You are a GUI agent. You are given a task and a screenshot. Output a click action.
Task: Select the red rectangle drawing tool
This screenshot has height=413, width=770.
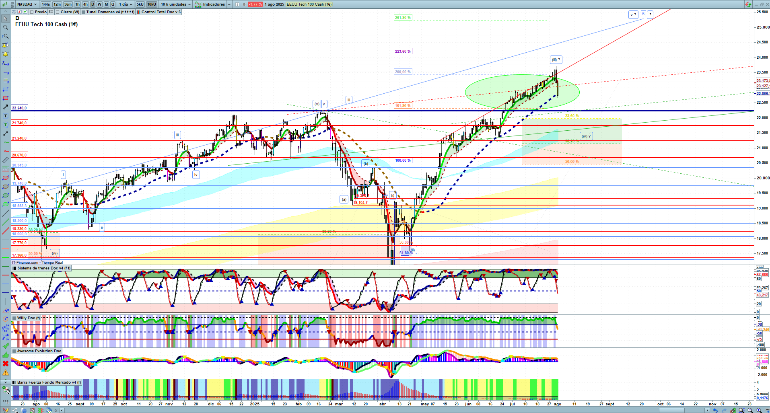(6, 98)
